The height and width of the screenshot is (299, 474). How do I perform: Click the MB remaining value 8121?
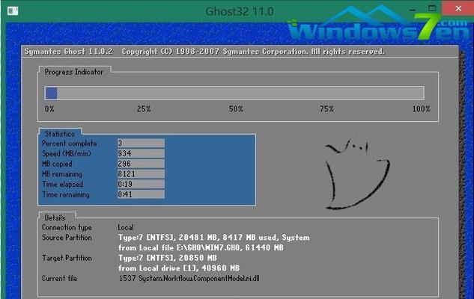(x=141, y=174)
